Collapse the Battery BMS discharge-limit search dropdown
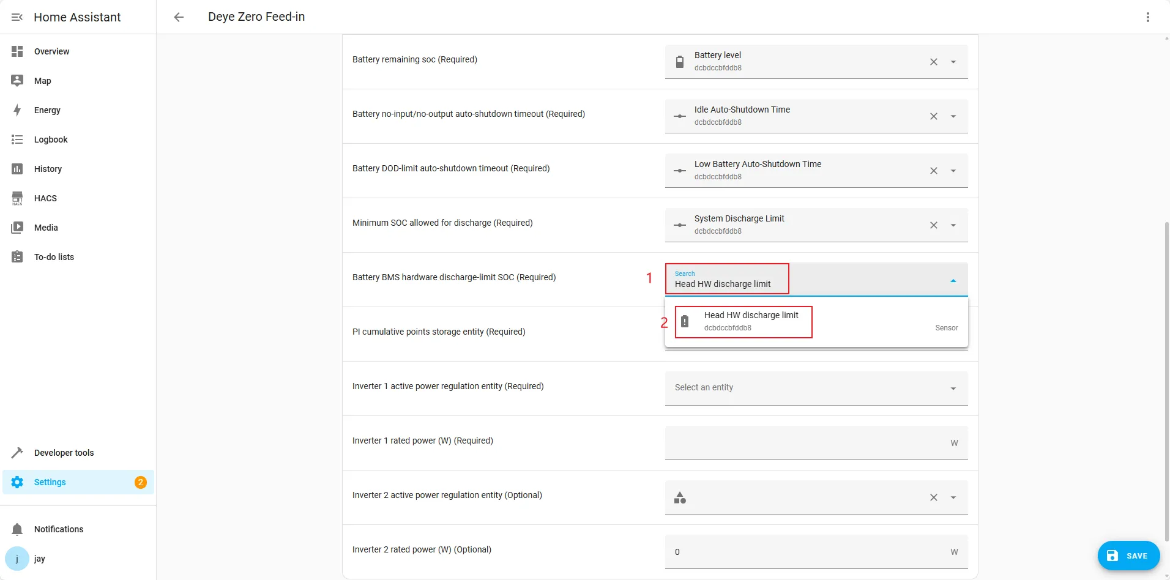 coord(953,280)
